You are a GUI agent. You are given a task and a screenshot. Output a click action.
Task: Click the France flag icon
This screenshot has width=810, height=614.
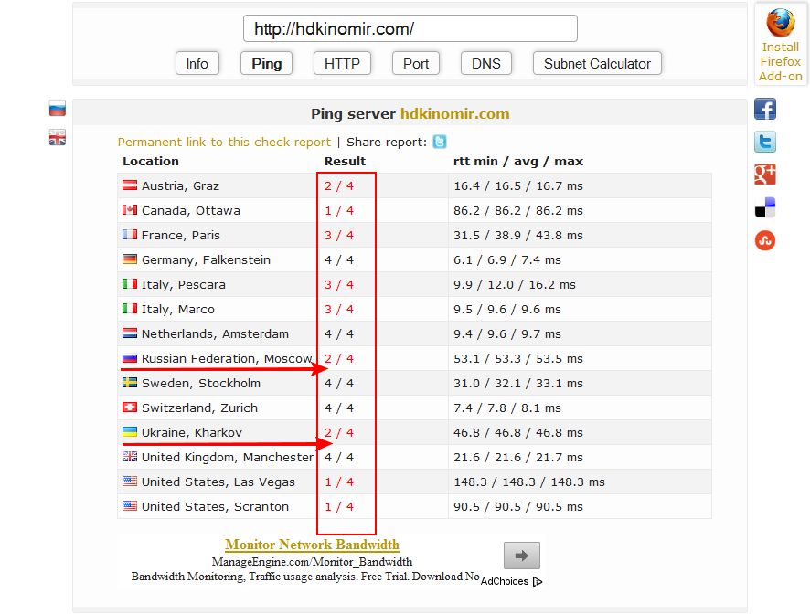point(130,235)
